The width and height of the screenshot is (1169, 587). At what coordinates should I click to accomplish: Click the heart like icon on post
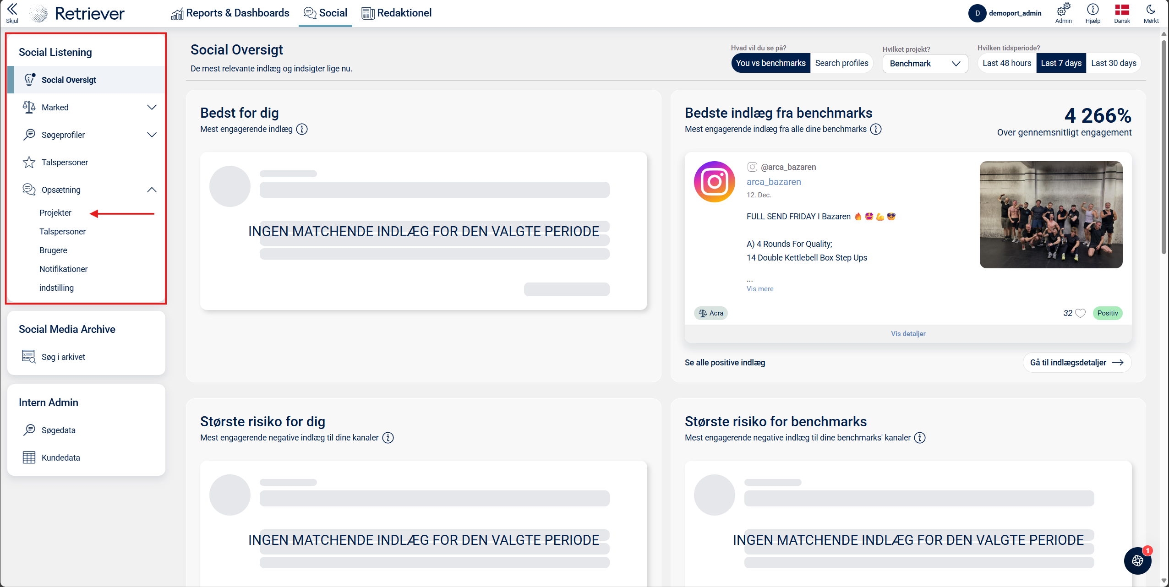point(1080,313)
